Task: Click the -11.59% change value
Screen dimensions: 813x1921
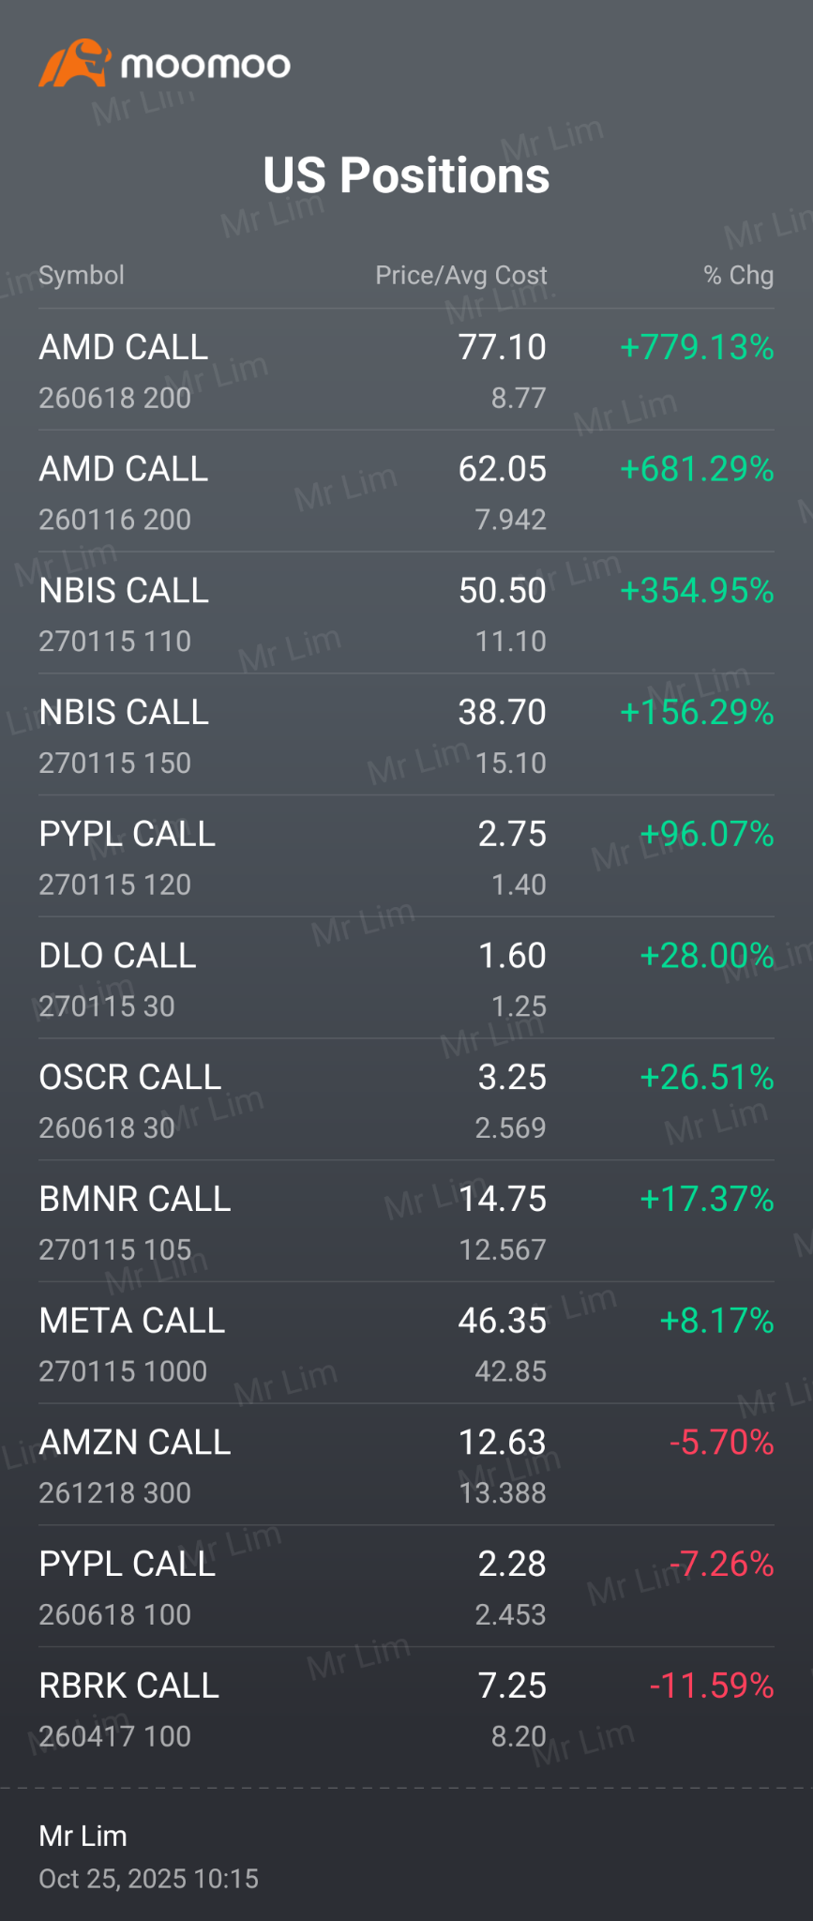Action: [712, 1686]
